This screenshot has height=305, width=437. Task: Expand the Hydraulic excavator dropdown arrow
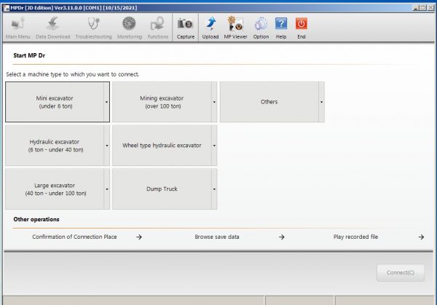click(x=107, y=146)
